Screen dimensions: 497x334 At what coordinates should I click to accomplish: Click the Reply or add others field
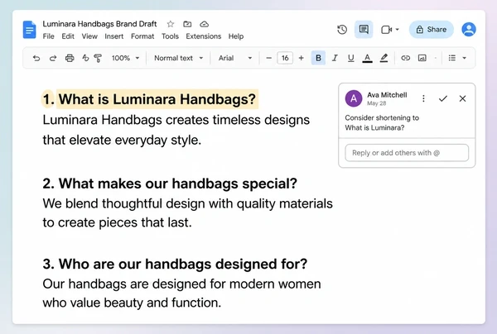click(x=407, y=153)
